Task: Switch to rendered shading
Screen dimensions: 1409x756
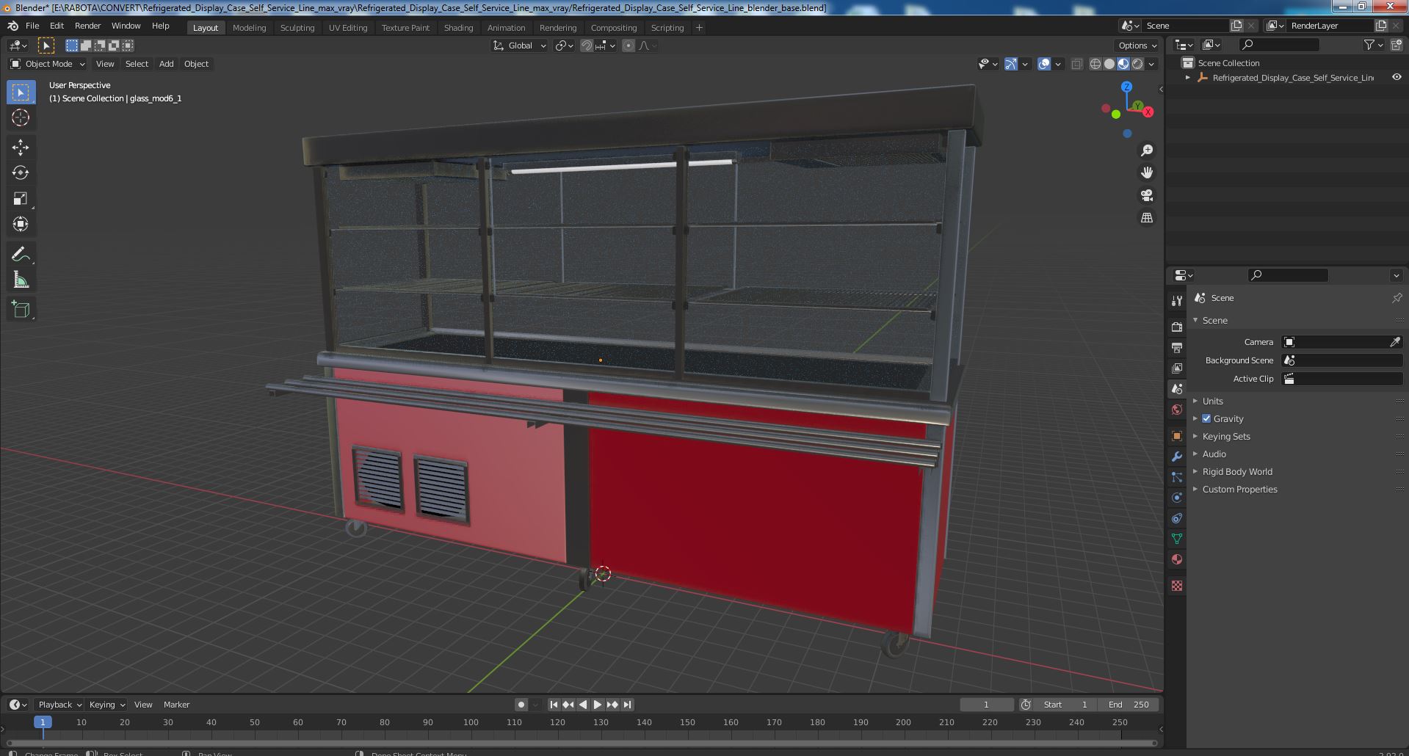Action: 1137,64
